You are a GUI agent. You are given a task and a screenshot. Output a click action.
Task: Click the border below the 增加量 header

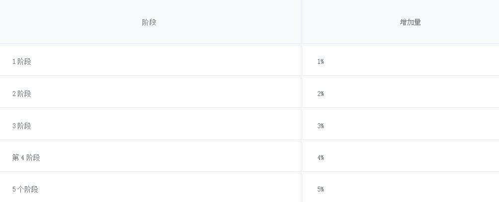click(400, 45)
